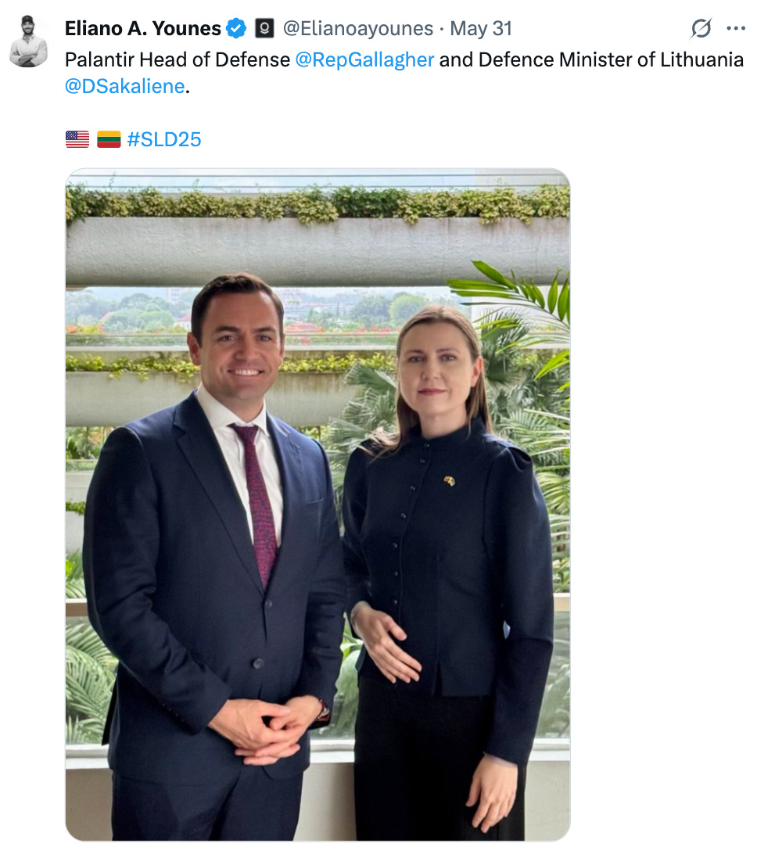Viewport: 757px width, 851px height.
Task: Open Eliano A. Younes profile avatar
Action: click(28, 41)
